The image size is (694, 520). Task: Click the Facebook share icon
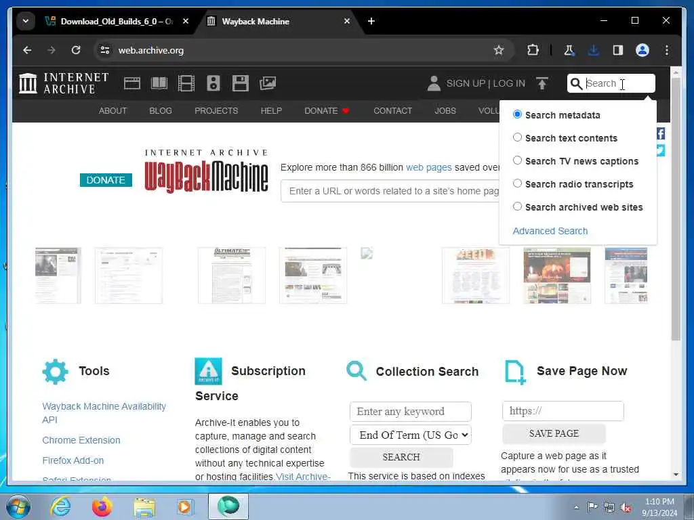pos(660,133)
